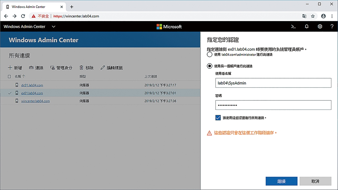338x190 pixels.
Task: Uncheck use these credentials for all connections
Action: [x=218, y=118]
